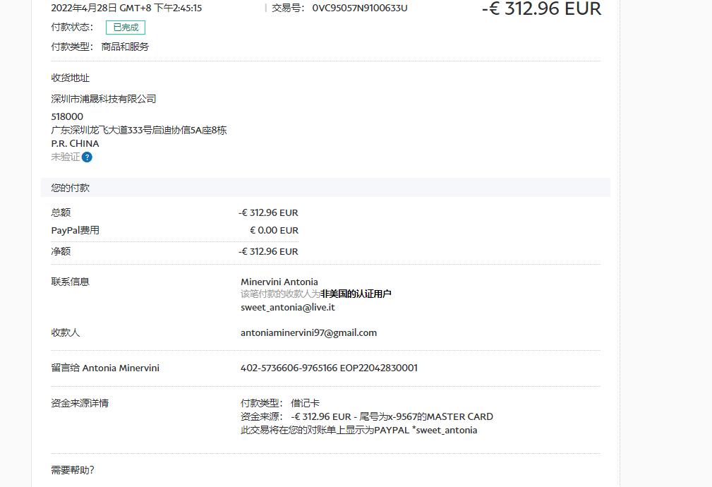
Task: Click the contact name Minervini Antonia
Action: coord(279,282)
